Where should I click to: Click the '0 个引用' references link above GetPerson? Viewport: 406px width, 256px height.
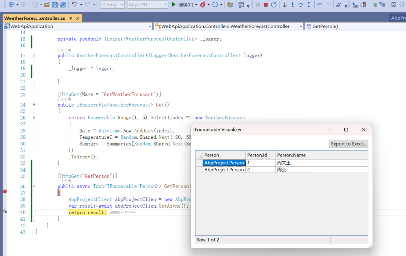pyautogui.click(x=64, y=181)
